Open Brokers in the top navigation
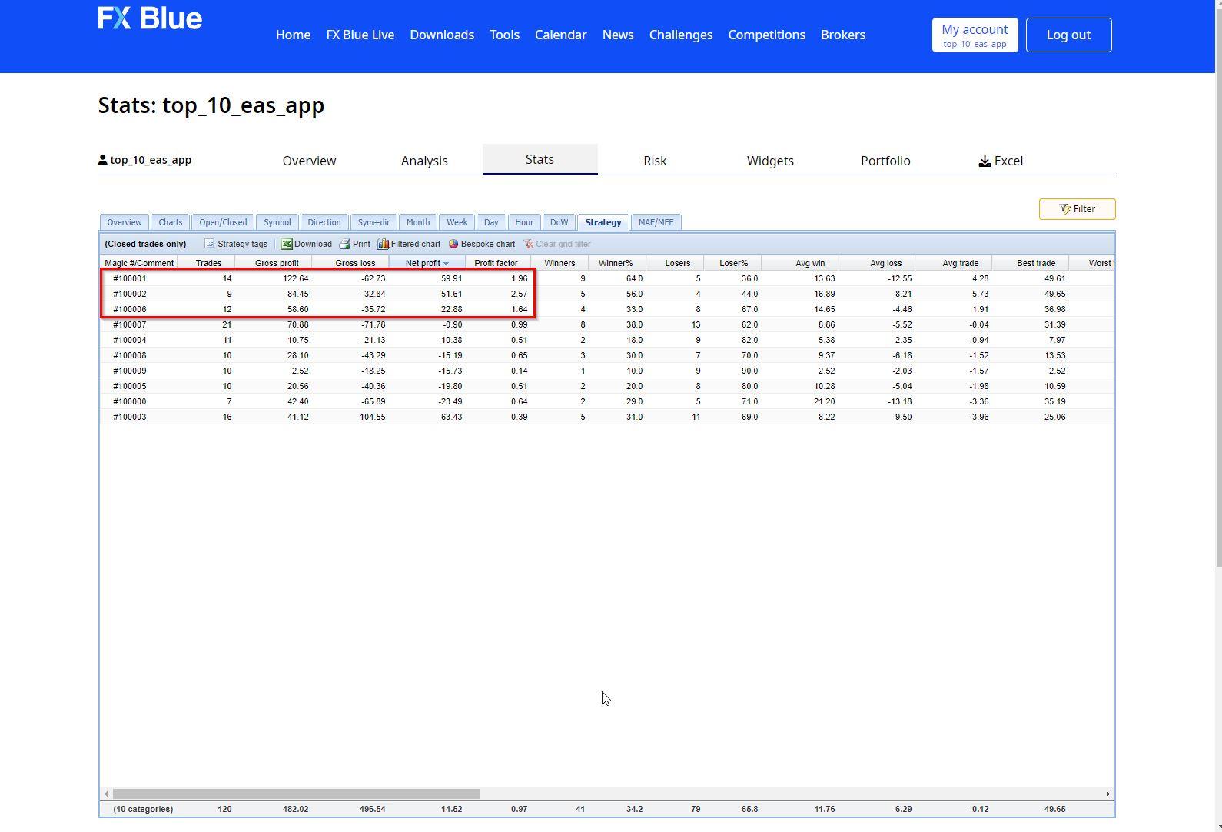This screenshot has height=832, width=1222. pyautogui.click(x=842, y=35)
